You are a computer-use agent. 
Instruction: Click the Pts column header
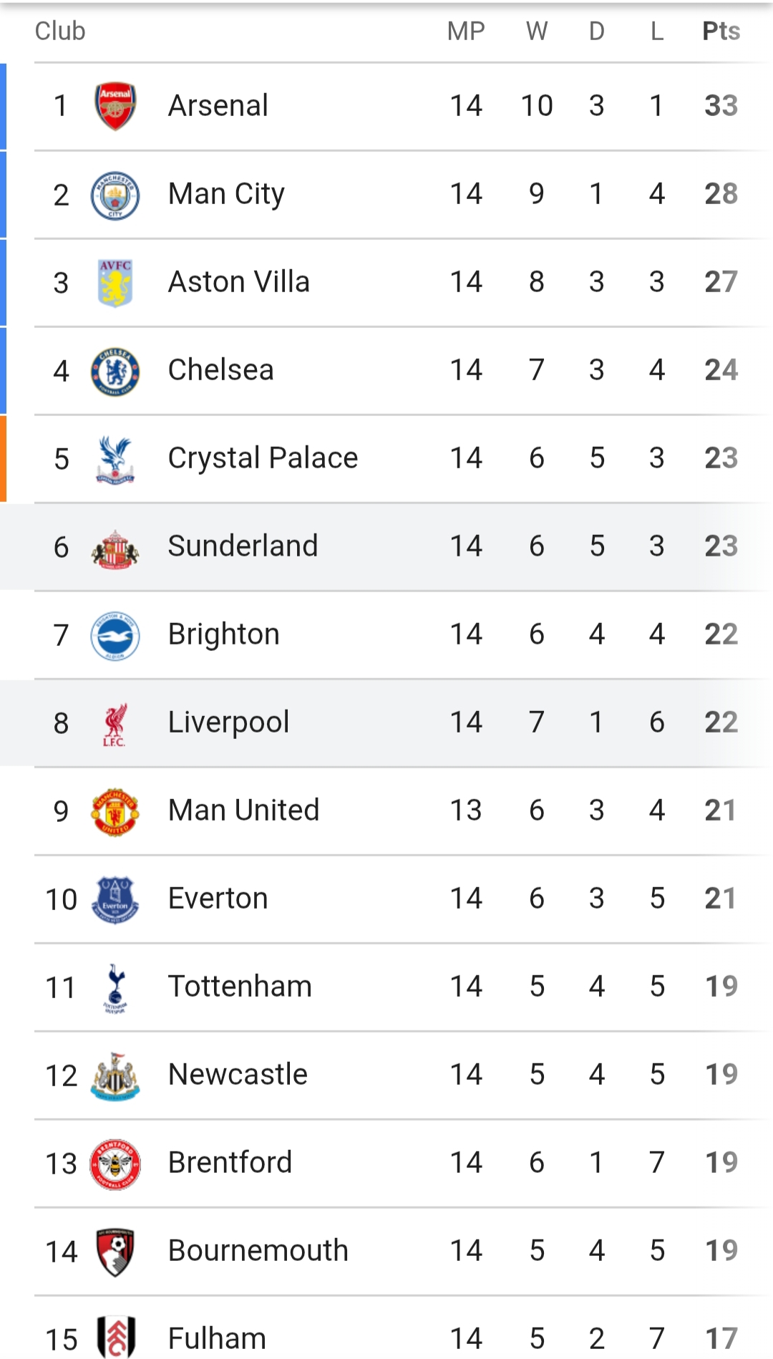[x=721, y=31]
